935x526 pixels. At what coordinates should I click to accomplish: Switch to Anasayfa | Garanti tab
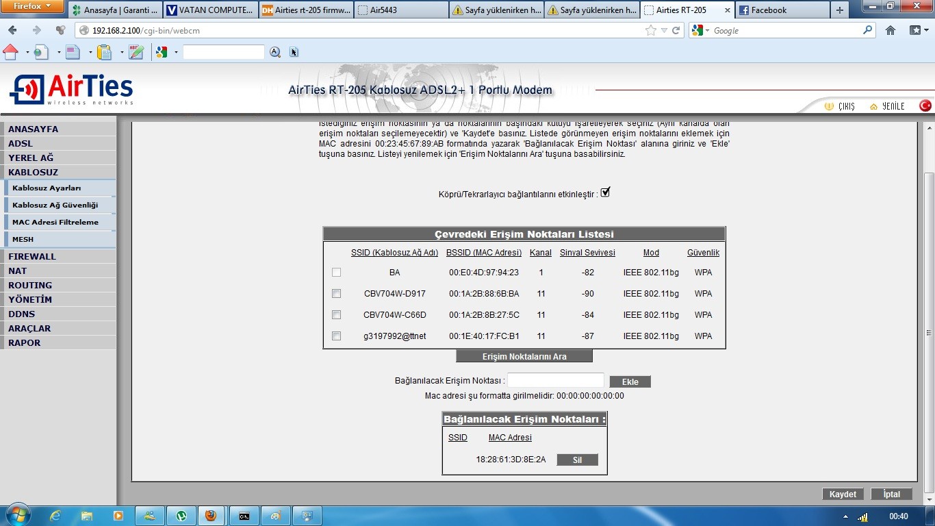click(x=114, y=10)
